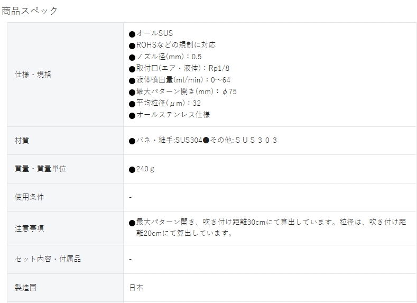Viewport: 417px width, 303px height.
Task: Click the オールステンレス仕様 line
Action: pyautogui.click(x=170, y=115)
